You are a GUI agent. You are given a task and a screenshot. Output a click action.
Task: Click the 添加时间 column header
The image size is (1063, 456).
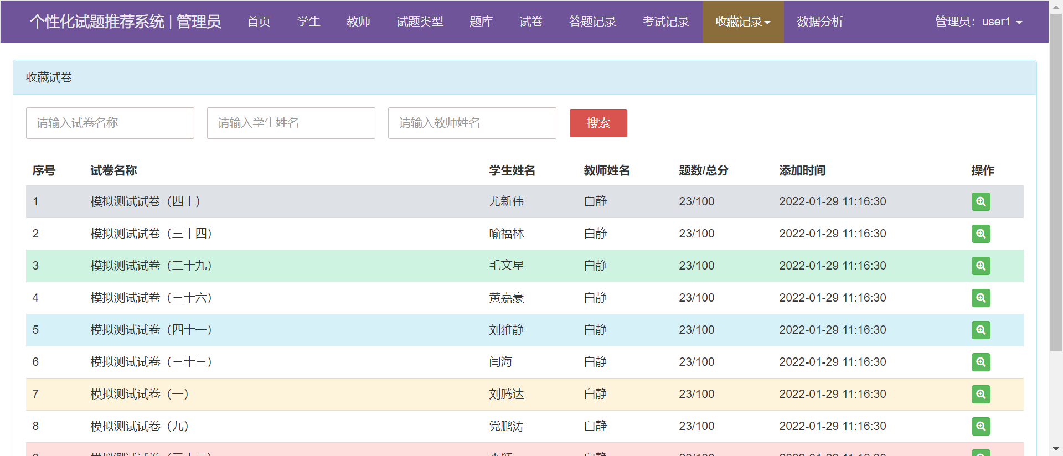[802, 170]
